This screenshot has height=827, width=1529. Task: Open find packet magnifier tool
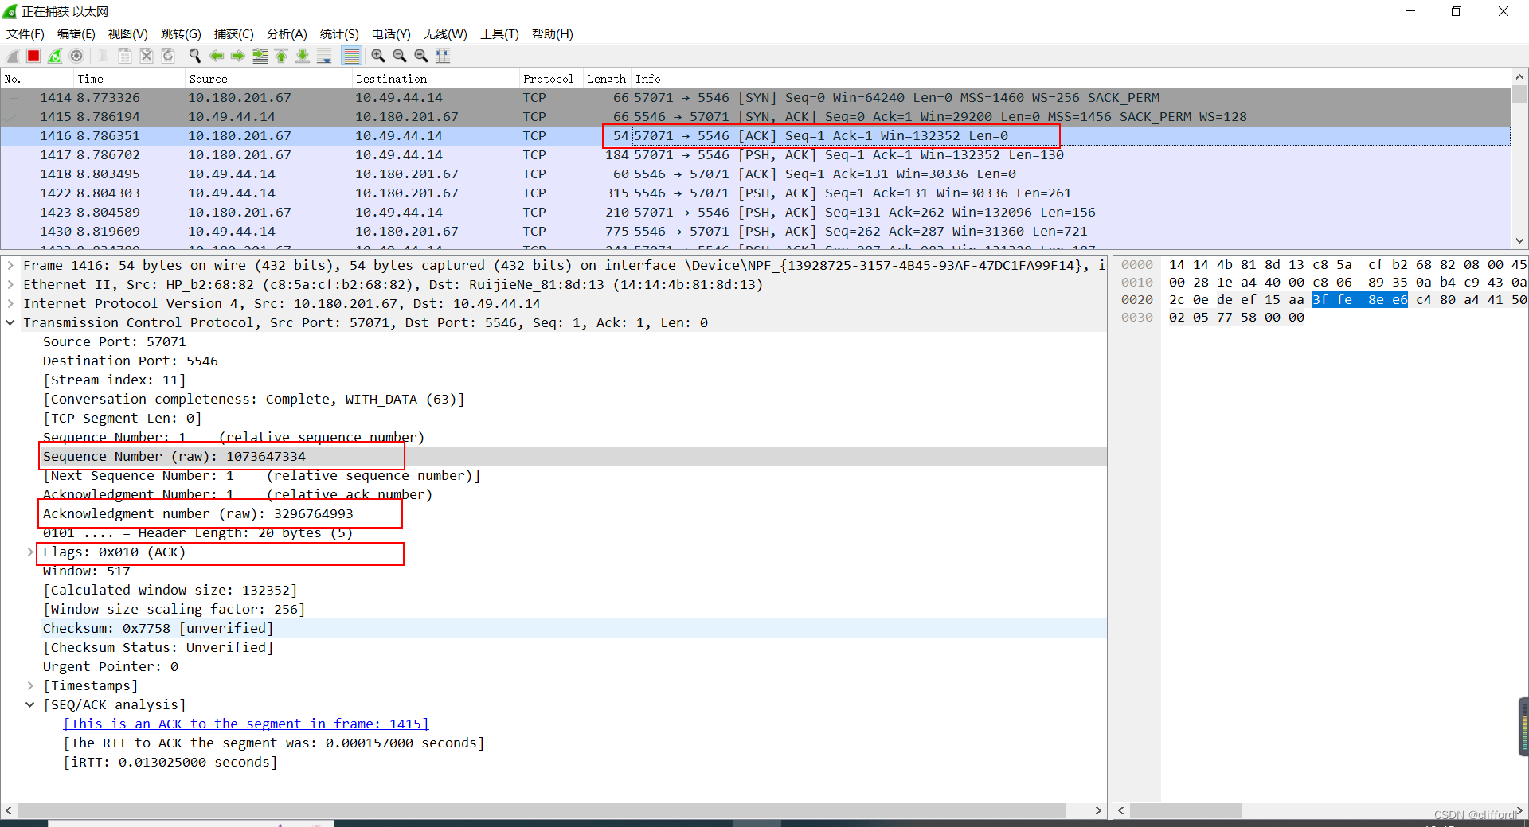click(x=195, y=56)
